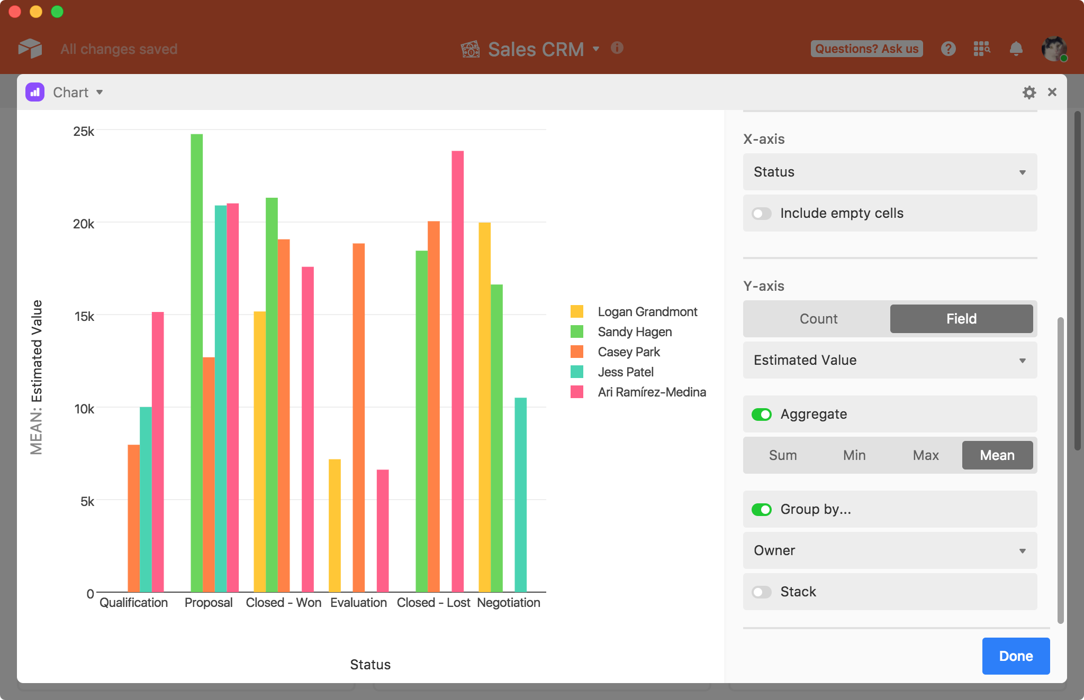Click the Chart title dropdown arrow

99,91
